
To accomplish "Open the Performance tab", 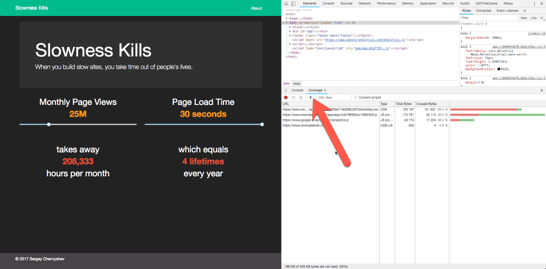I will click(x=386, y=4).
